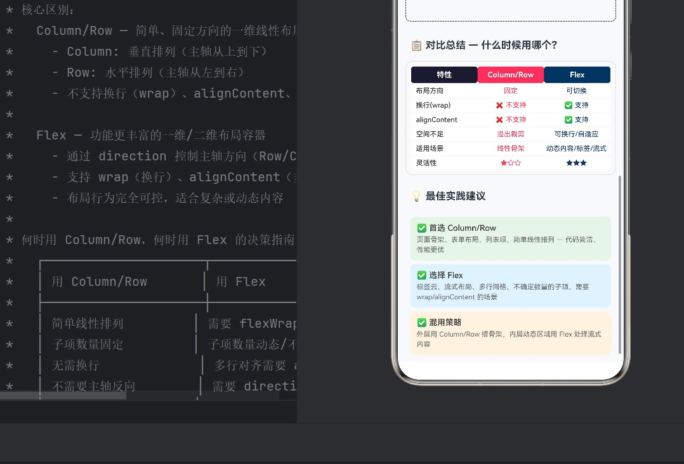Click the 可切换 cell in the comparison table

click(x=576, y=91)
